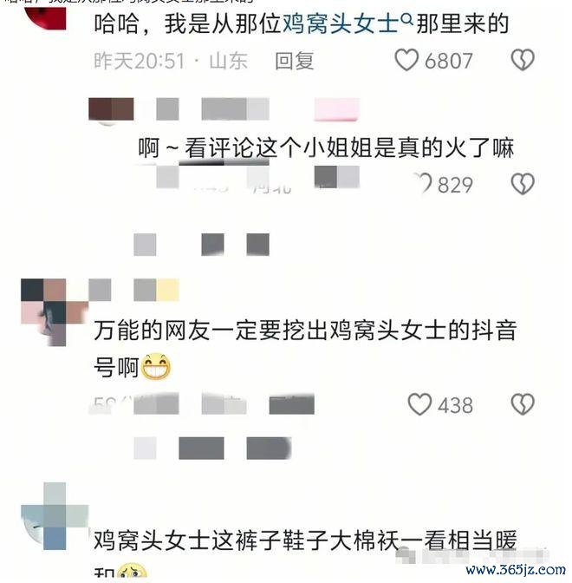Like the comment with 6807 likes
The image size is (572, 583).
pos(406,60)
